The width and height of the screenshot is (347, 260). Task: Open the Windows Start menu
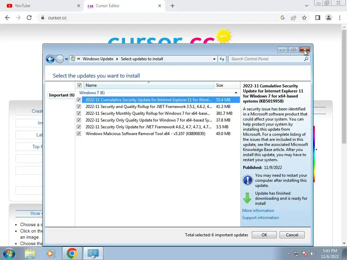(x=9, y=253)
